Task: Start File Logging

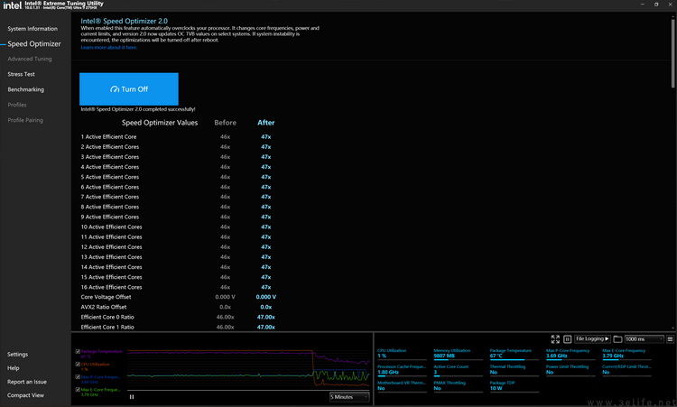Action: (592, 339)
